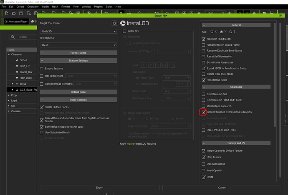Collapse the Character section in export options
288x195 pixels.
236,87
